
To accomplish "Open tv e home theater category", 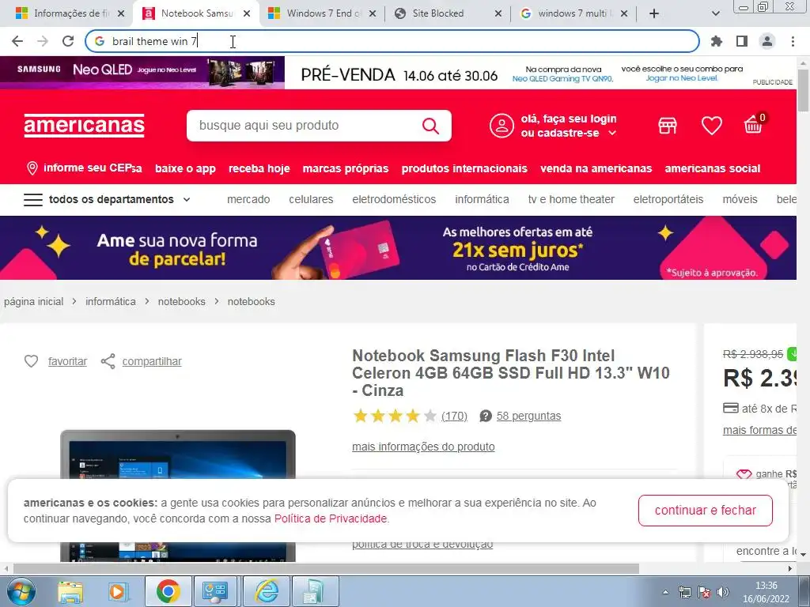I will click(571, 199).
